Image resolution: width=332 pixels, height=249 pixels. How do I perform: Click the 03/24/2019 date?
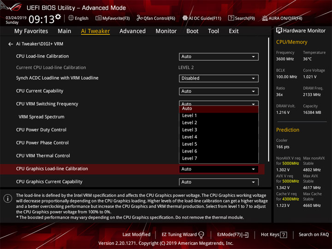pos(16,18)
